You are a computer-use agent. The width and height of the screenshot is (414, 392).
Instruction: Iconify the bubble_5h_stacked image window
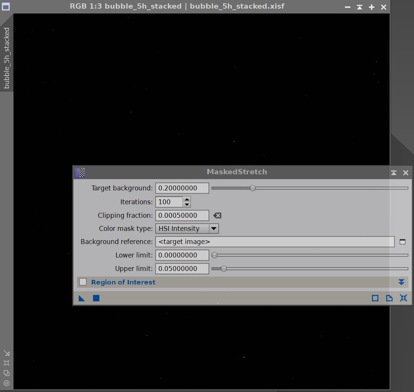click(348, 7)
